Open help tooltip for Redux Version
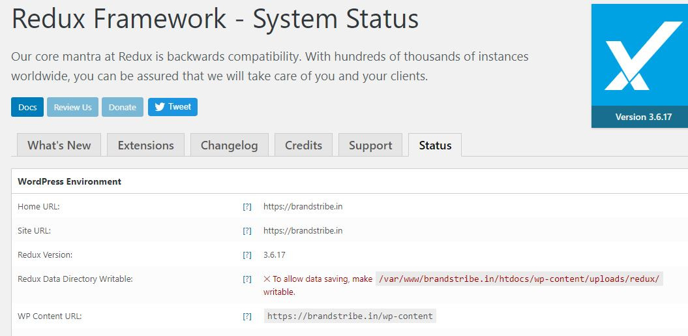This screenshot has height=336, width=688. click(x=247, y=254)
